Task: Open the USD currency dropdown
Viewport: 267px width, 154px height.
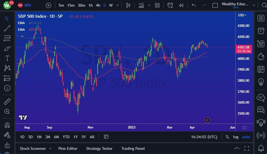Action: (x=242, y=15)
